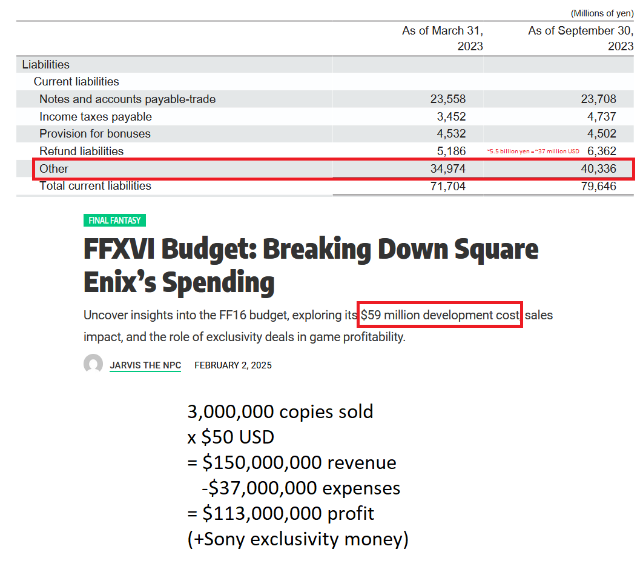The height and width of the screenshot is (572, 643).
Task: Click the '(Millions of yen)' unit note
Action: (602, 13)
